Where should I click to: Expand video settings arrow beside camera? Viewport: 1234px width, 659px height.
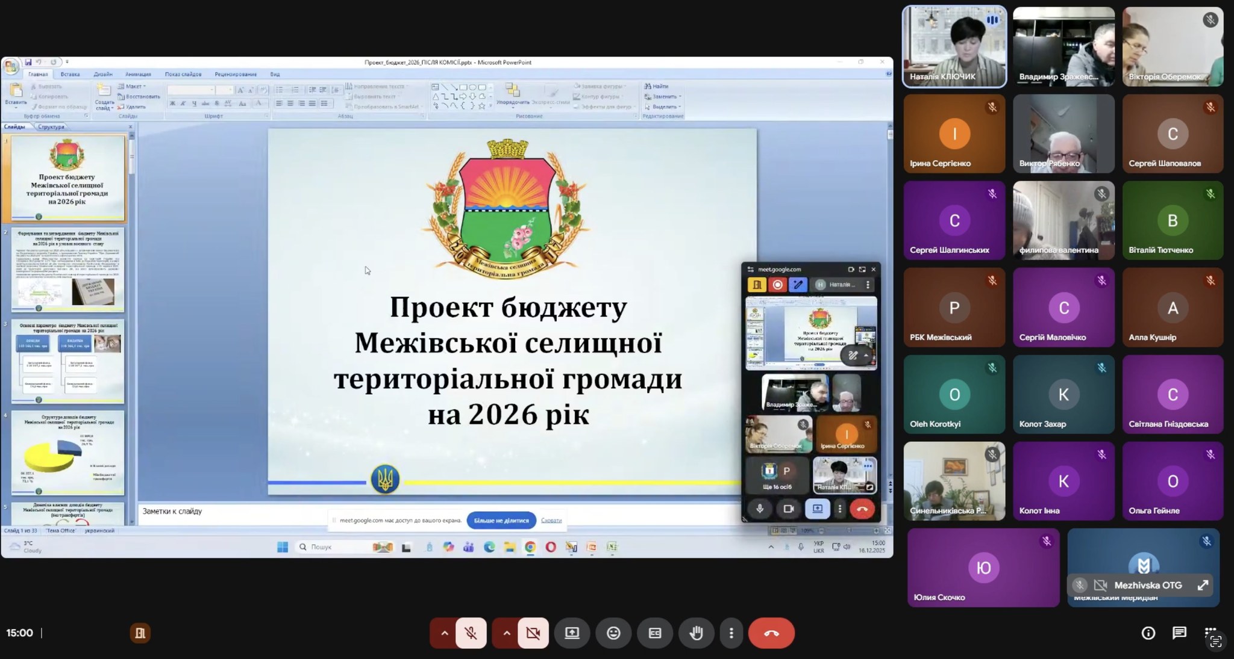click(x=506, y=633)
